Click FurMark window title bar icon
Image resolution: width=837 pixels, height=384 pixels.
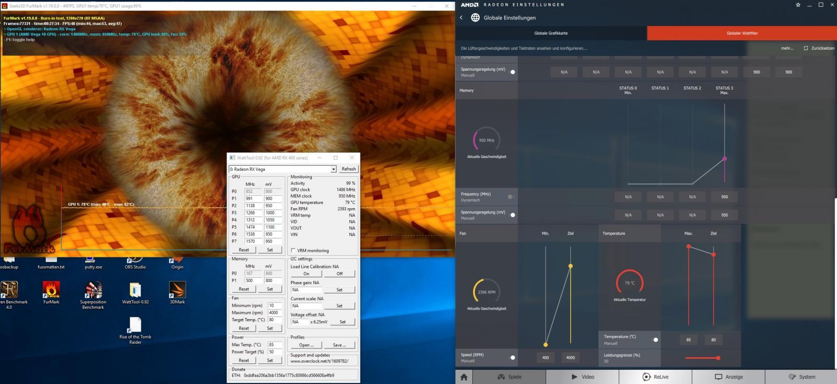[4, 6]
